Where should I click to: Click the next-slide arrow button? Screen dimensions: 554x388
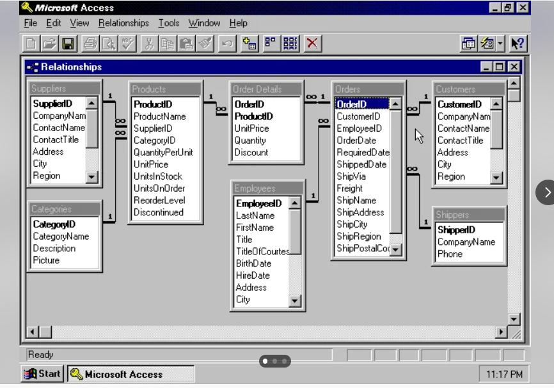(x=546, y=192)
